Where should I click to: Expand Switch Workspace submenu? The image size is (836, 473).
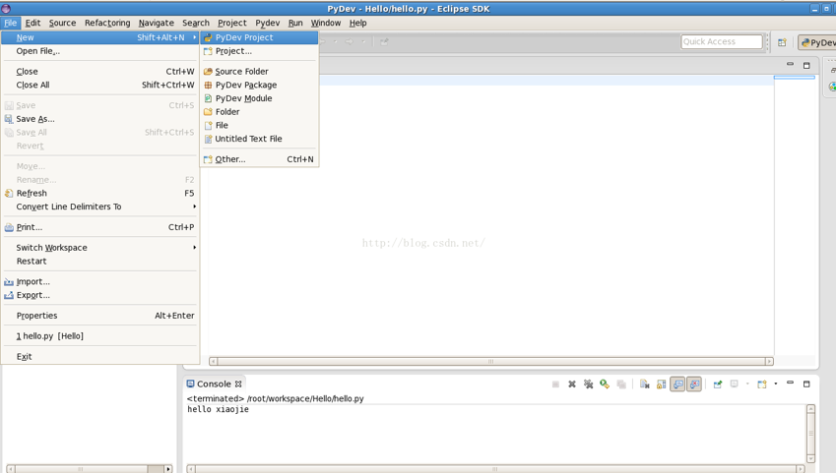pos(100,248)
